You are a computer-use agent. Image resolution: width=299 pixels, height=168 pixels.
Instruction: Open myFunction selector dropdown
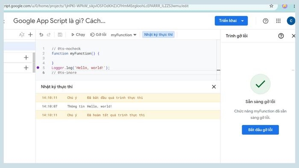tap(123, 35)
